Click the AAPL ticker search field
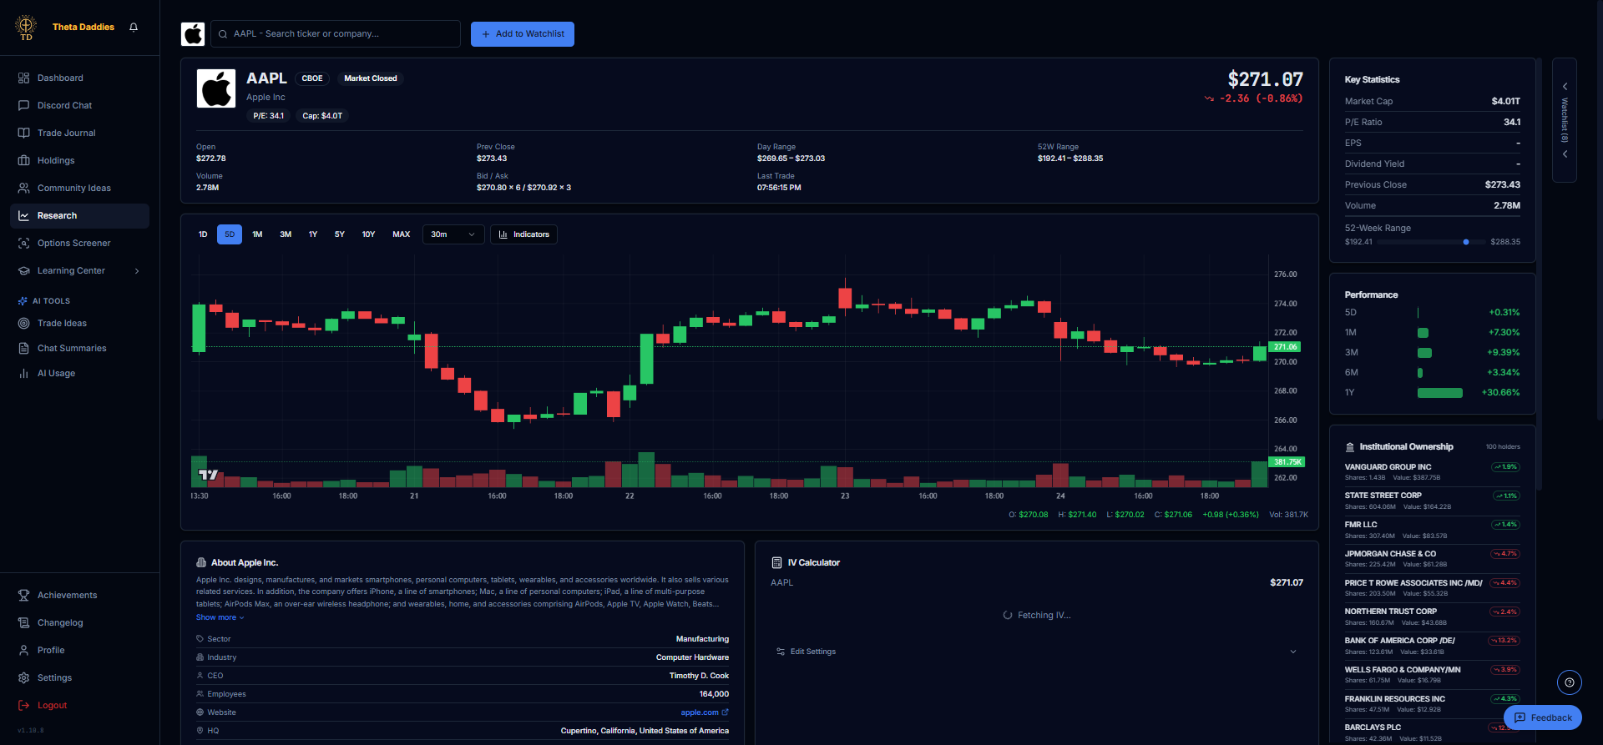Screen dimensions: 1603x745 (x=336, y=34)
